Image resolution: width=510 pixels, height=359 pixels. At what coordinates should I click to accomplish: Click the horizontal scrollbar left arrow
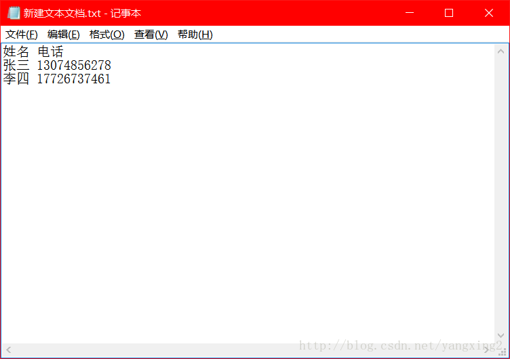click(x=9, y=350)
